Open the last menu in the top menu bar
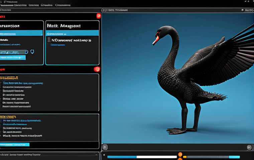The image size is (254, 160). click(63, 5)
